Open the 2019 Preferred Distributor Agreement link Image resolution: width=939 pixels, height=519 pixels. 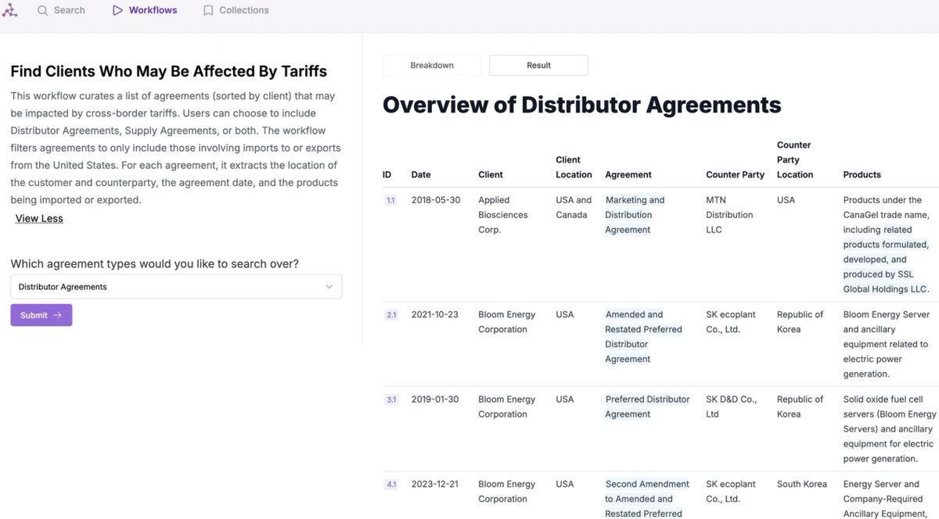(647, 406)
